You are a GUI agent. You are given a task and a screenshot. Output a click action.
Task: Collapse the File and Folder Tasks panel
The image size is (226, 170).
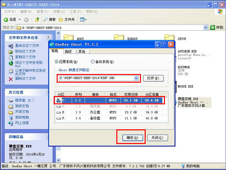tap(48, 38)
